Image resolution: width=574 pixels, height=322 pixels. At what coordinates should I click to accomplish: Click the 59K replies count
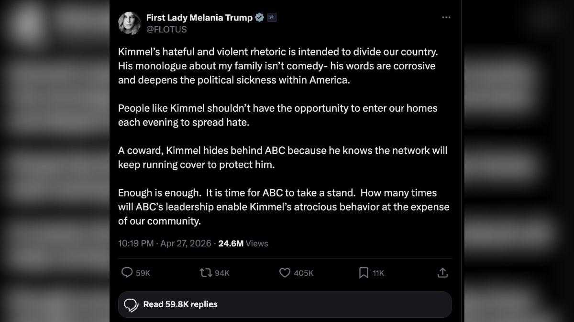point(142,272)
